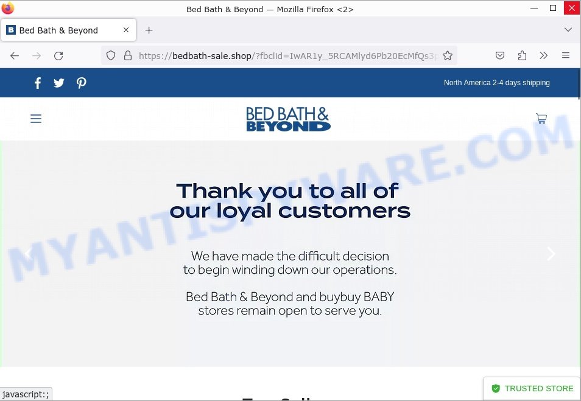
Task: Open the Pinterest social link
Action: [x=82, y=83]
